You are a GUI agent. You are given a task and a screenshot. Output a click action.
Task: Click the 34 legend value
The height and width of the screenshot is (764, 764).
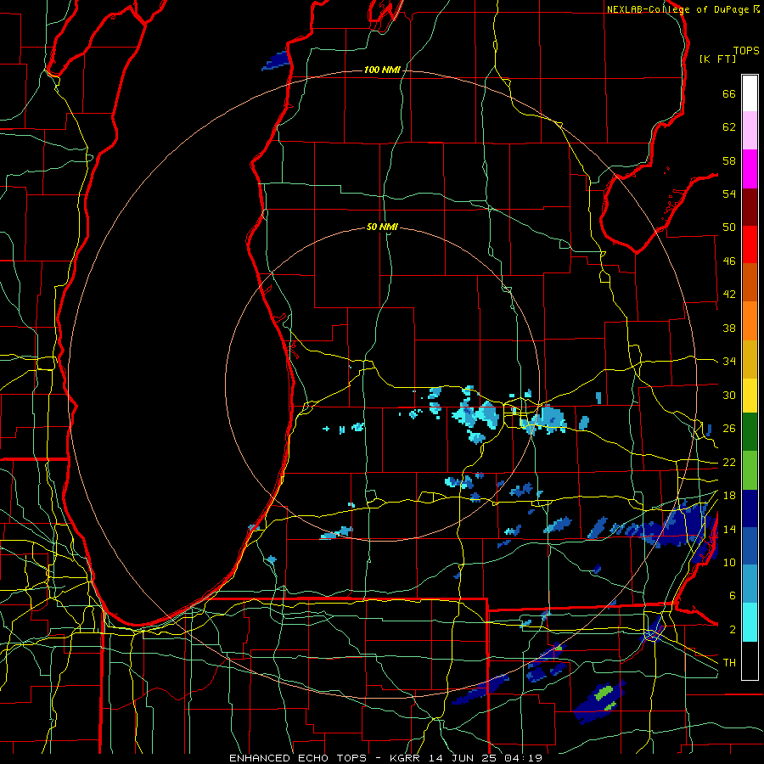(729, 362)
